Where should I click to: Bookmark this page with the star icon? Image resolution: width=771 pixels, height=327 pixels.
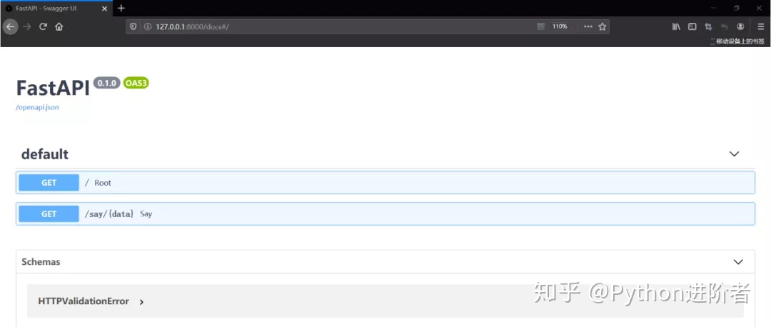(603, 26)
